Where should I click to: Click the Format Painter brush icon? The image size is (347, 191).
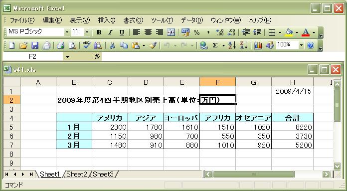pos(153,45)
